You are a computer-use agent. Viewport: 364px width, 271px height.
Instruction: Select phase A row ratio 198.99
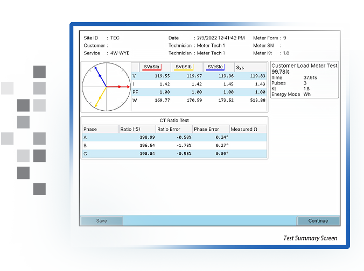(x=147, y=137)
